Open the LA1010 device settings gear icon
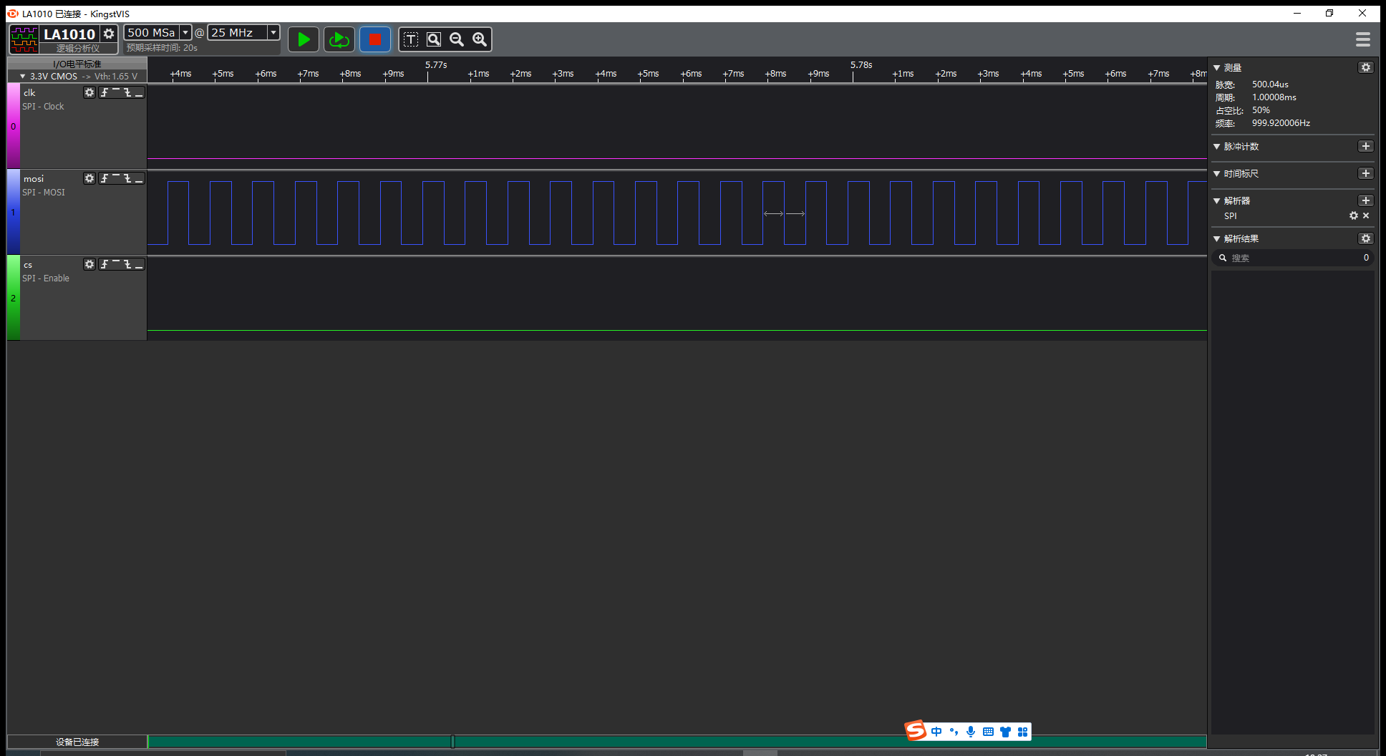This screenshot has height=756, width=1386. coord(109,33)
